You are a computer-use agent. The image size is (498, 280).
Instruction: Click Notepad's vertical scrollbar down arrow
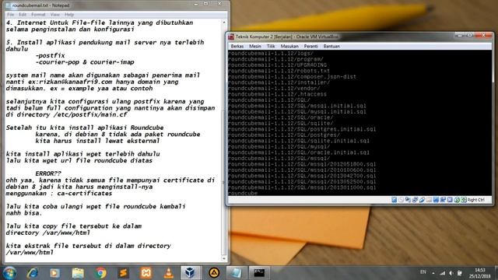pos(224,259)
